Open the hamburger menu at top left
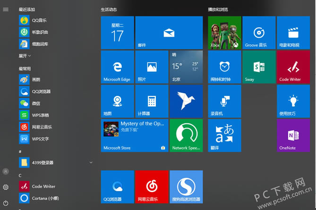Viewport: 316px width, 210px height. pyautogui.click(x=6, y=9)
